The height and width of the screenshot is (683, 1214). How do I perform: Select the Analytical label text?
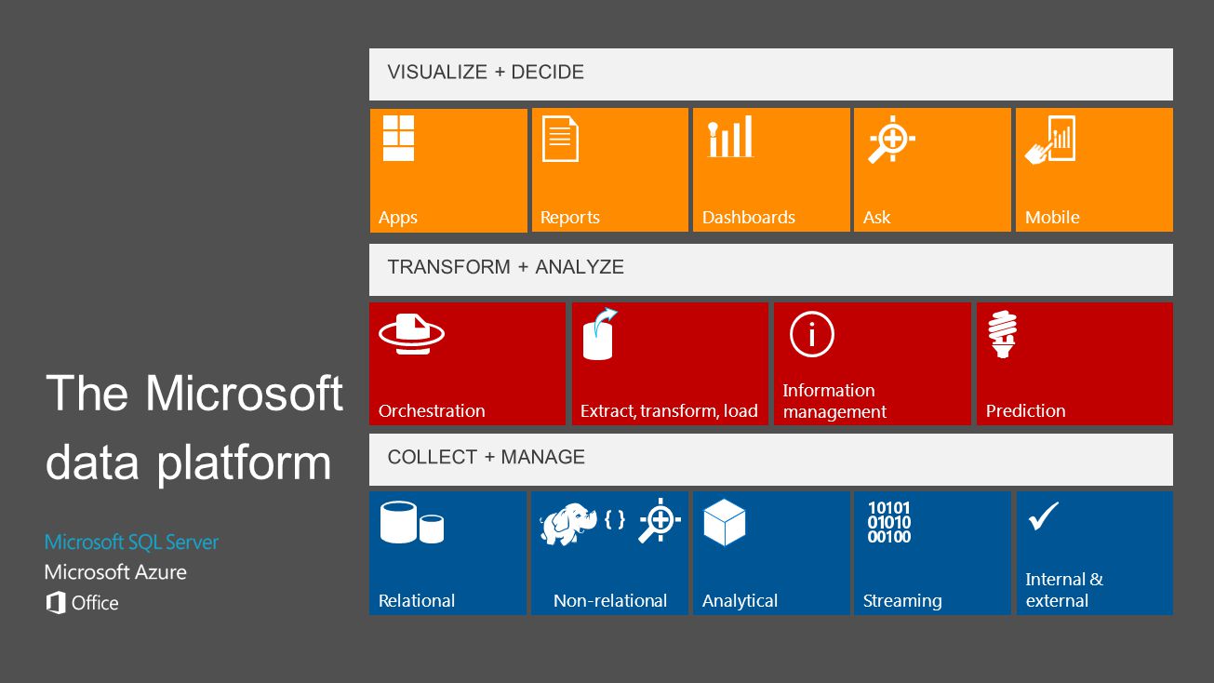click(x=740, y=601)
